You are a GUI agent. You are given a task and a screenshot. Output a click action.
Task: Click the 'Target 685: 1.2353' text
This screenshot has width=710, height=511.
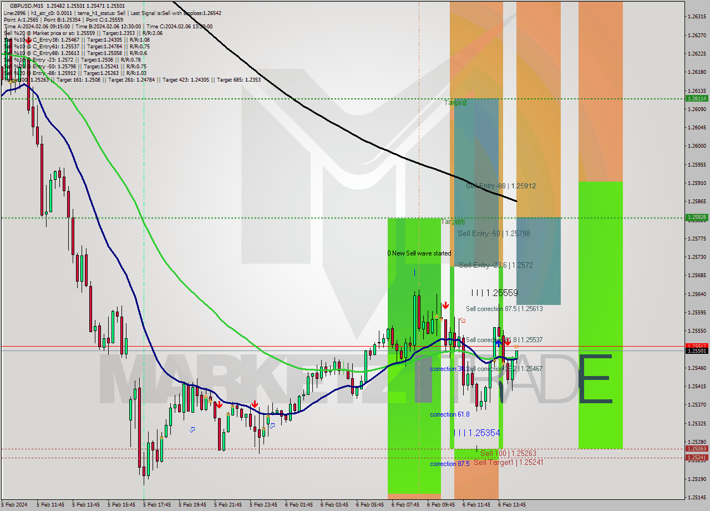pos(239,79)
